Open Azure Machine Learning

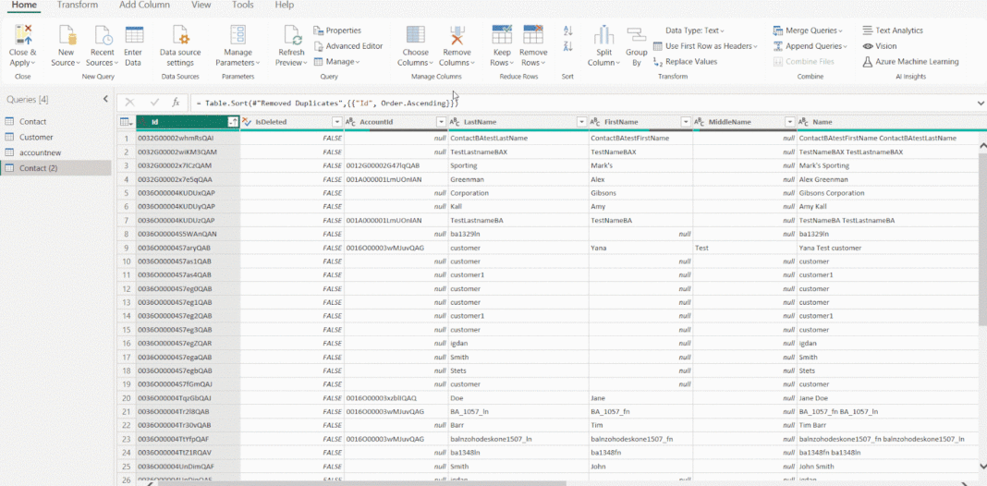coord(909,61)
